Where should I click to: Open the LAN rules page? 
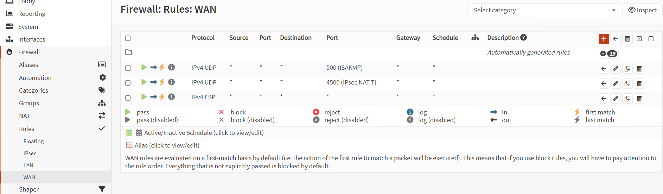pos(28,165)
